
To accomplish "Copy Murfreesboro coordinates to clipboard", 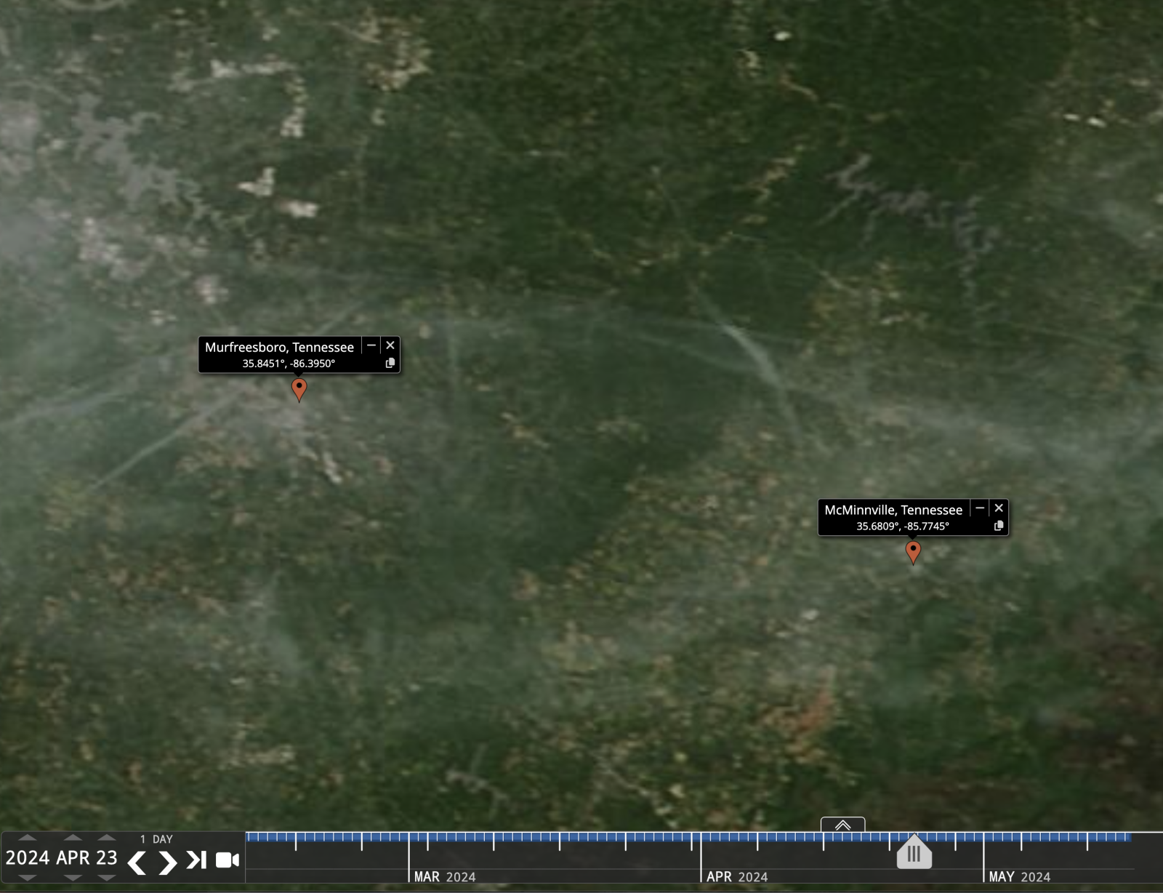I will (390, 363).
